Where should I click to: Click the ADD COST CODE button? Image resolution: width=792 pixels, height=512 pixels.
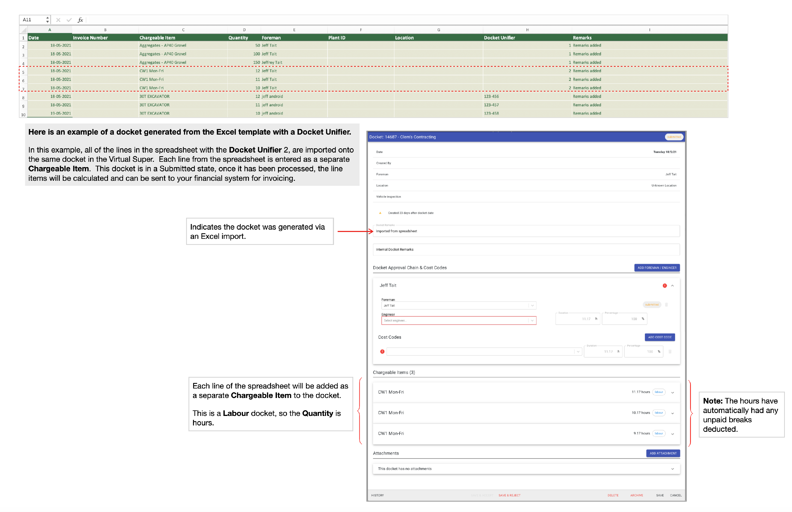click(x=660, y=337)
